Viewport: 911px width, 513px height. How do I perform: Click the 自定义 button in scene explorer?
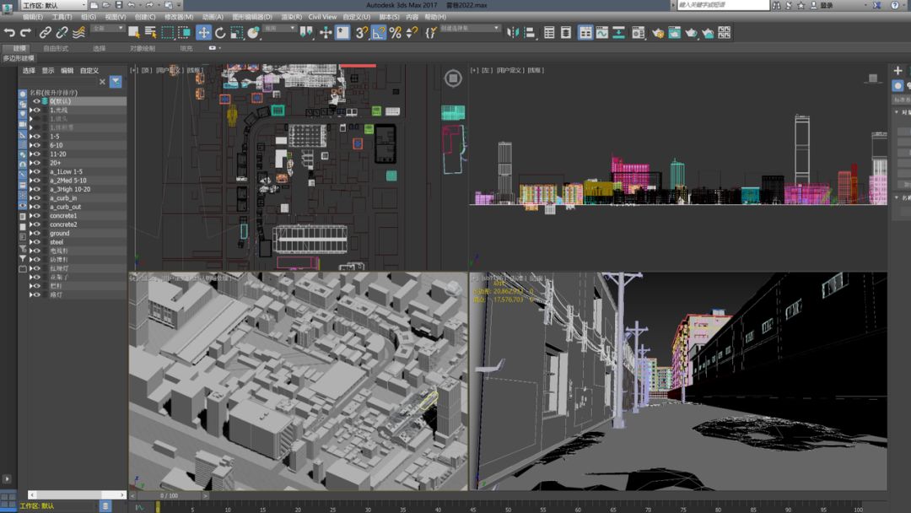(89, 71)
